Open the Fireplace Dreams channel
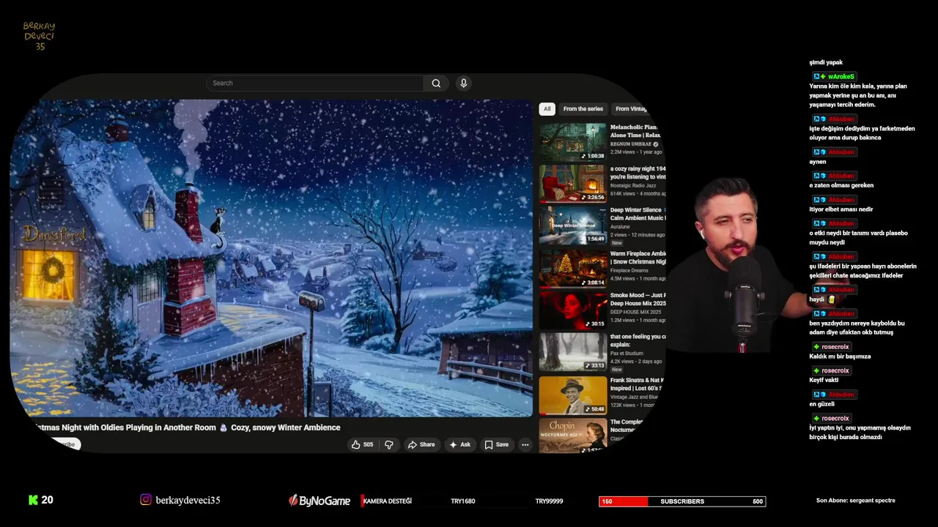The width and height of the screenshot is (938, 527). (x=629, y=270)
